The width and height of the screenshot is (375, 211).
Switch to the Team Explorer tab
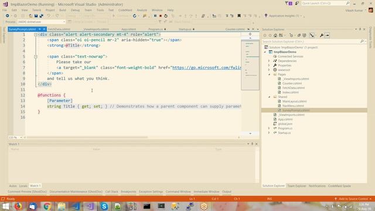tap(296, 186)
